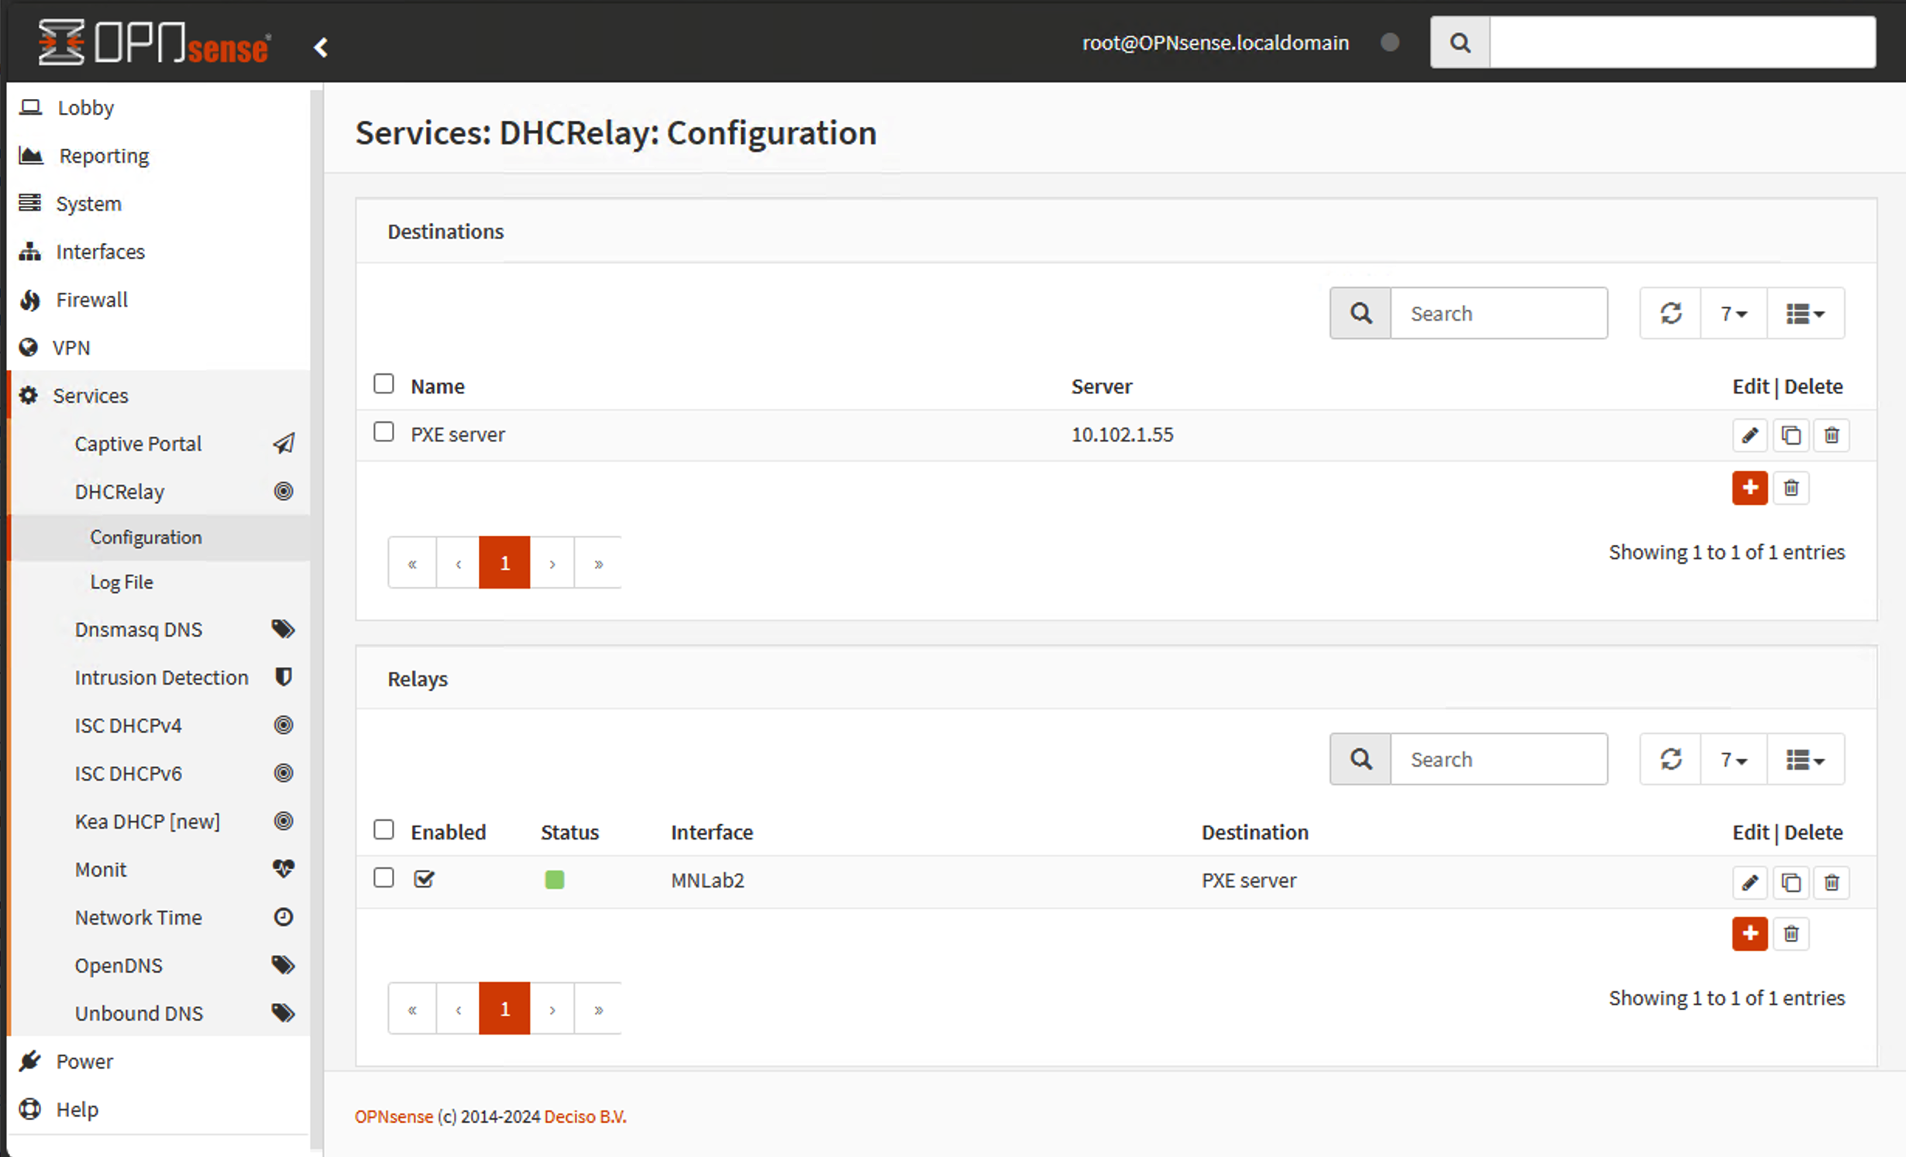
Task: Refresh the Destinations table
Action: coord(1670,314)
